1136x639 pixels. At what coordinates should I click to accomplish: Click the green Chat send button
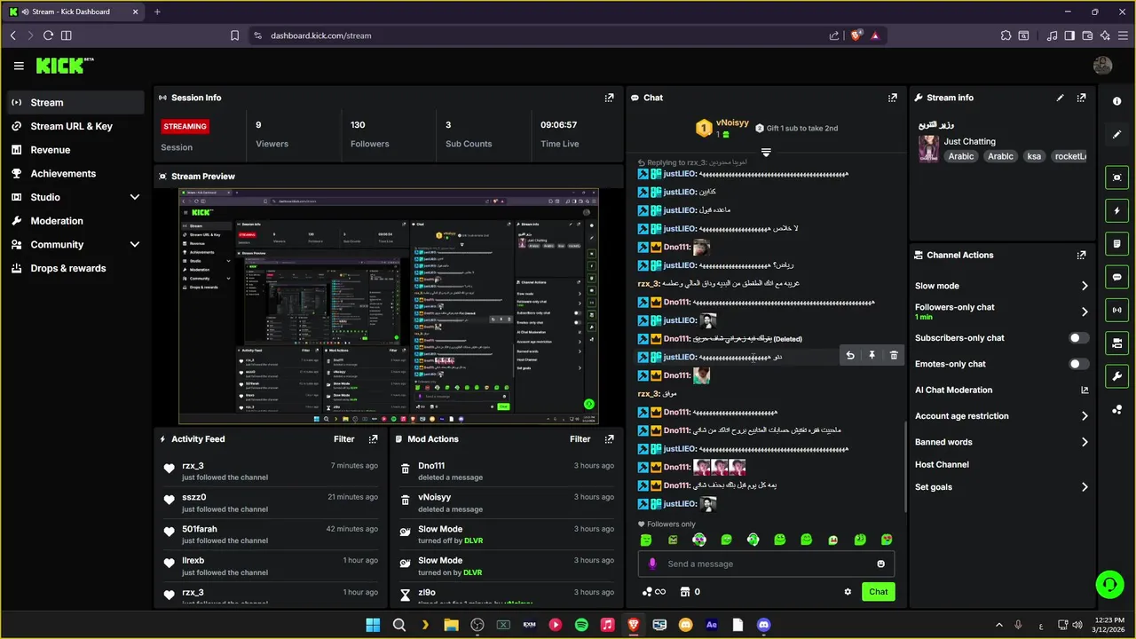click(x=878, y=592)
